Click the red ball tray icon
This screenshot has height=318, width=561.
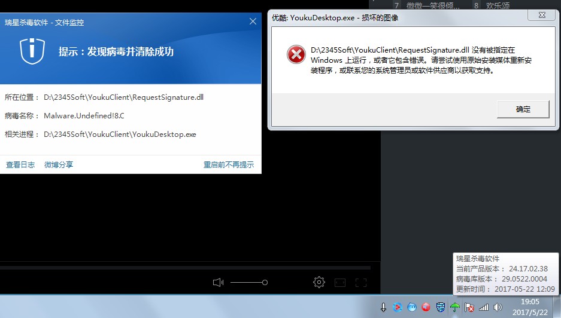[426, 307]
